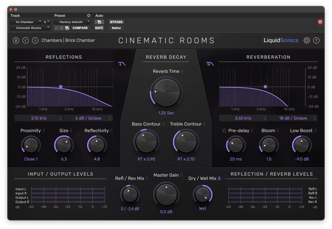Open the help question mark icon
The width and height of the screenshot is (332, 229).
tap(316, 41)
